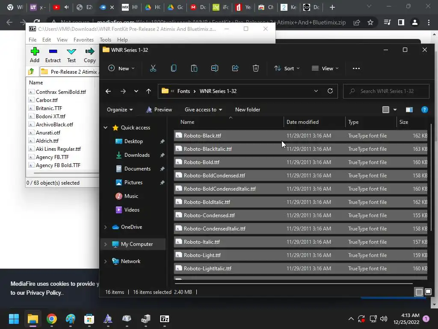The image size is (438, 329).
Task: Open Give access to dropdown
Action: pyautogui.click(x=203, y=110)
